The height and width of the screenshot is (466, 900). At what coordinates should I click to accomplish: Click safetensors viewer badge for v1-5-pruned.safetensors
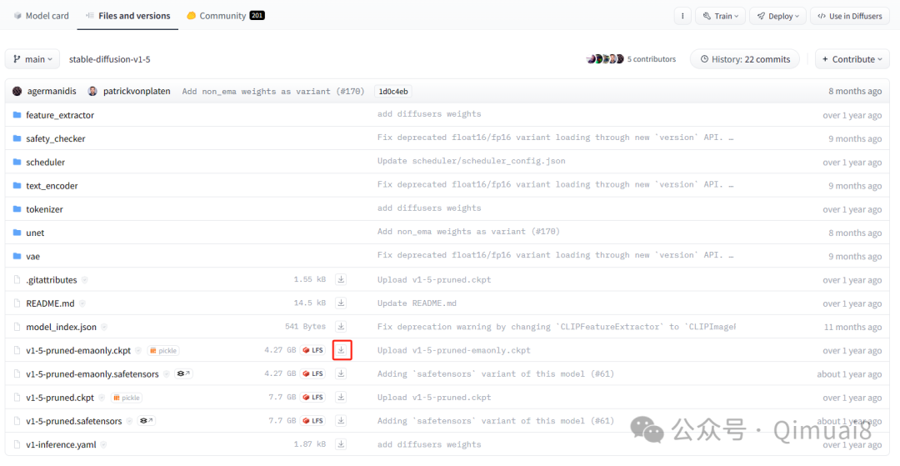click(x=147, y=421)
